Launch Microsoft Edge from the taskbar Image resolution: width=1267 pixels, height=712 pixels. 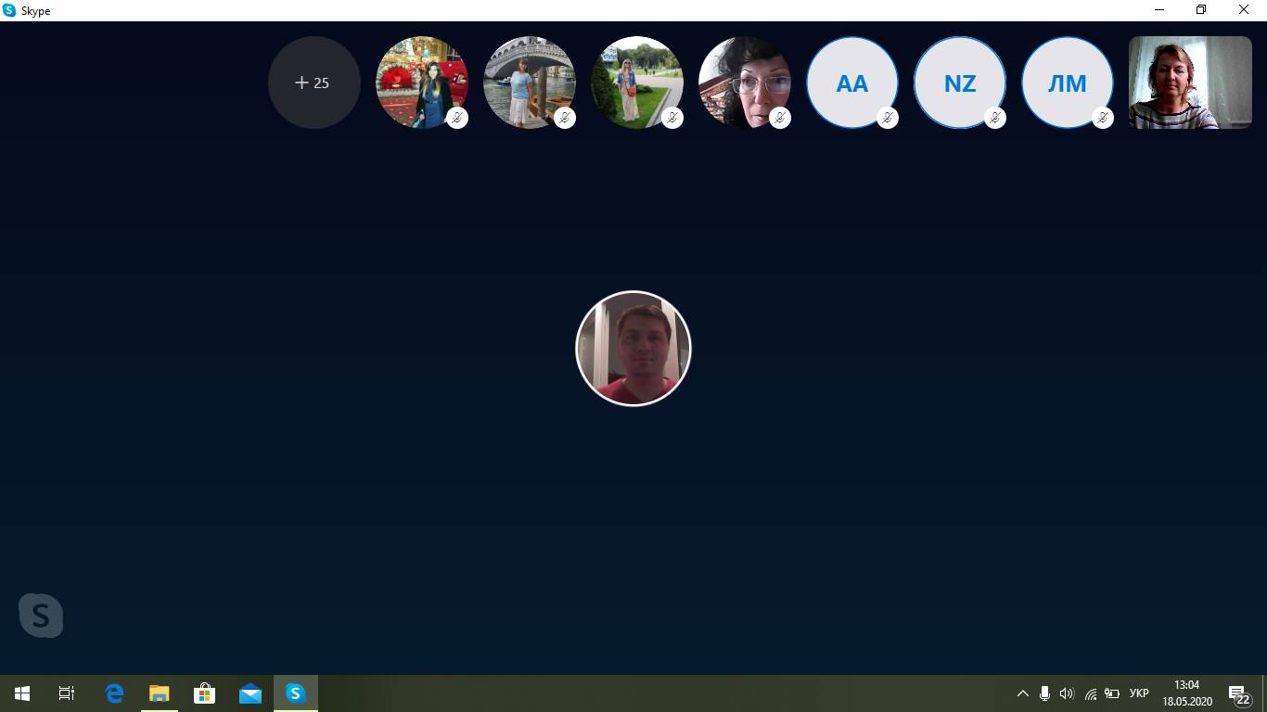[114, 693]
